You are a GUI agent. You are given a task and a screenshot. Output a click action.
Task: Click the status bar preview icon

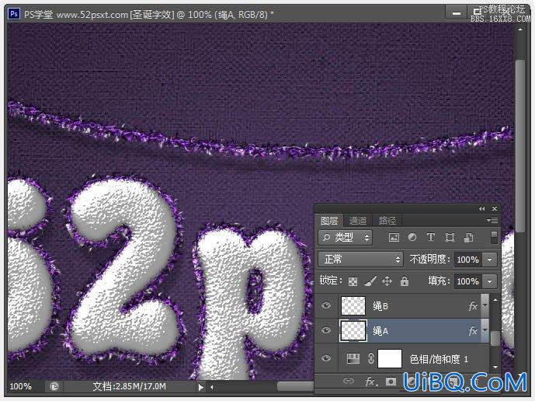54,386
